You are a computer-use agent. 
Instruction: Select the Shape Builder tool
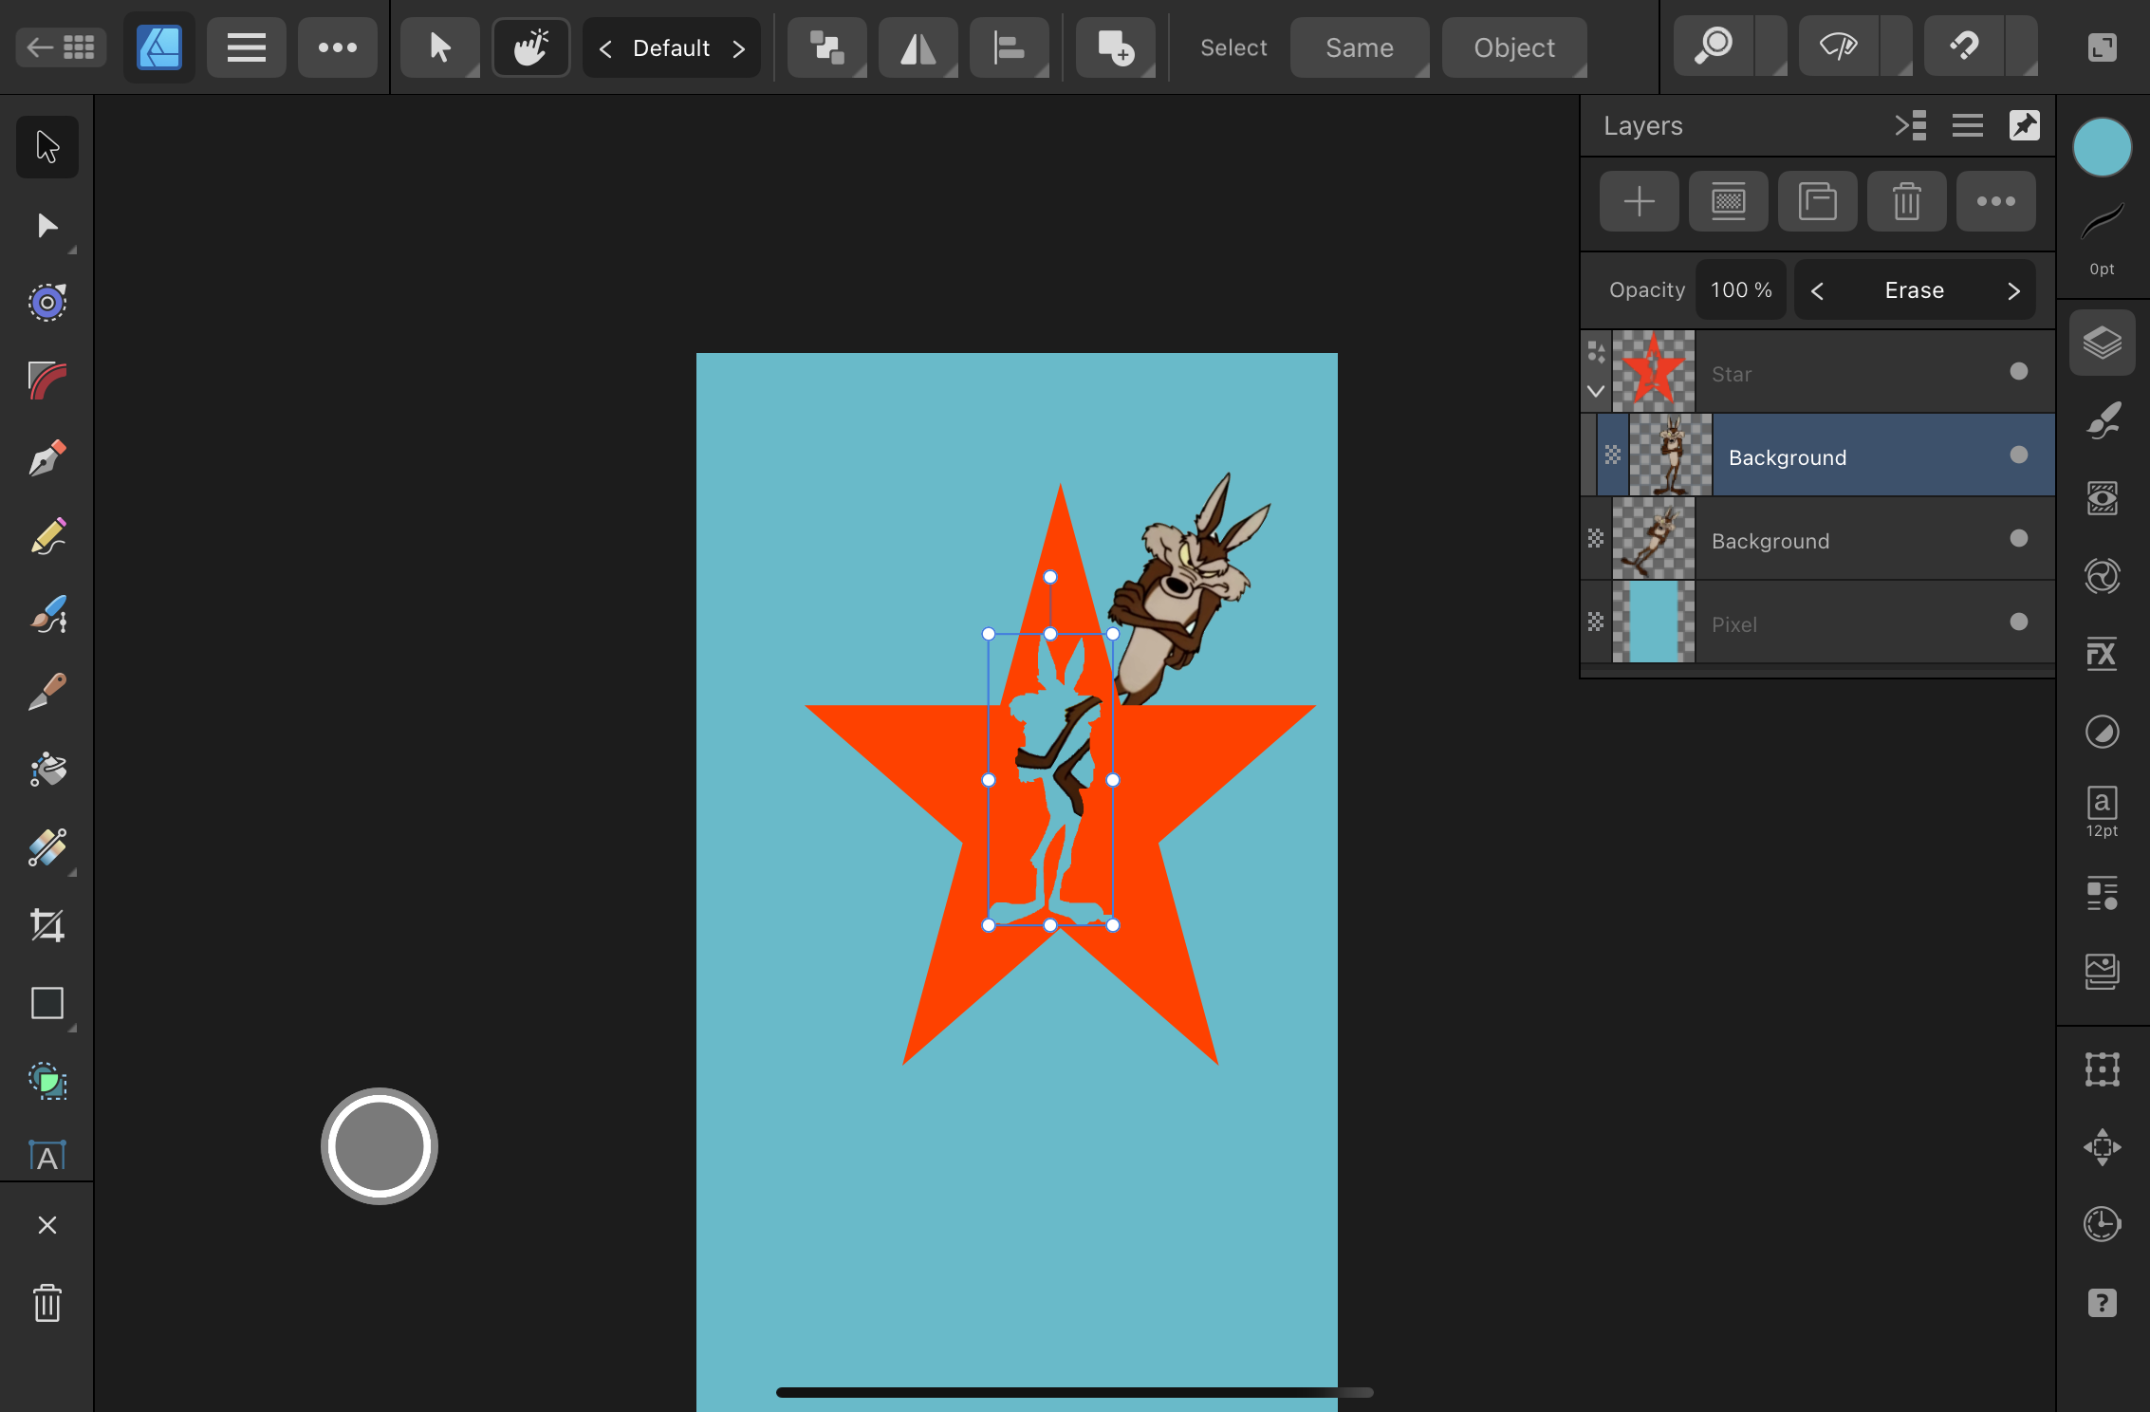tap(47, 1081)
